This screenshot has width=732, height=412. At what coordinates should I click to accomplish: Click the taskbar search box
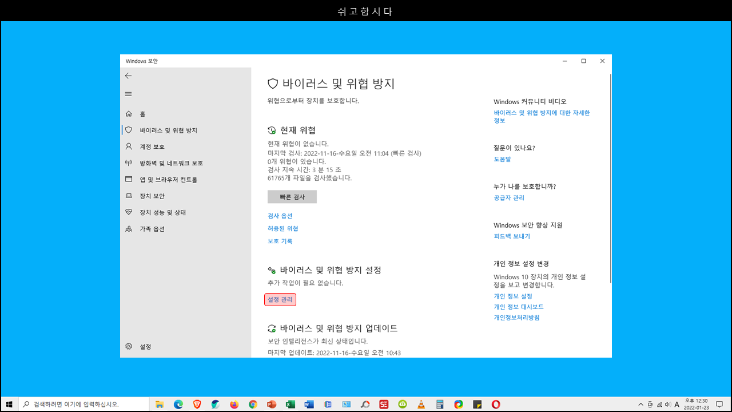[83, 404]
